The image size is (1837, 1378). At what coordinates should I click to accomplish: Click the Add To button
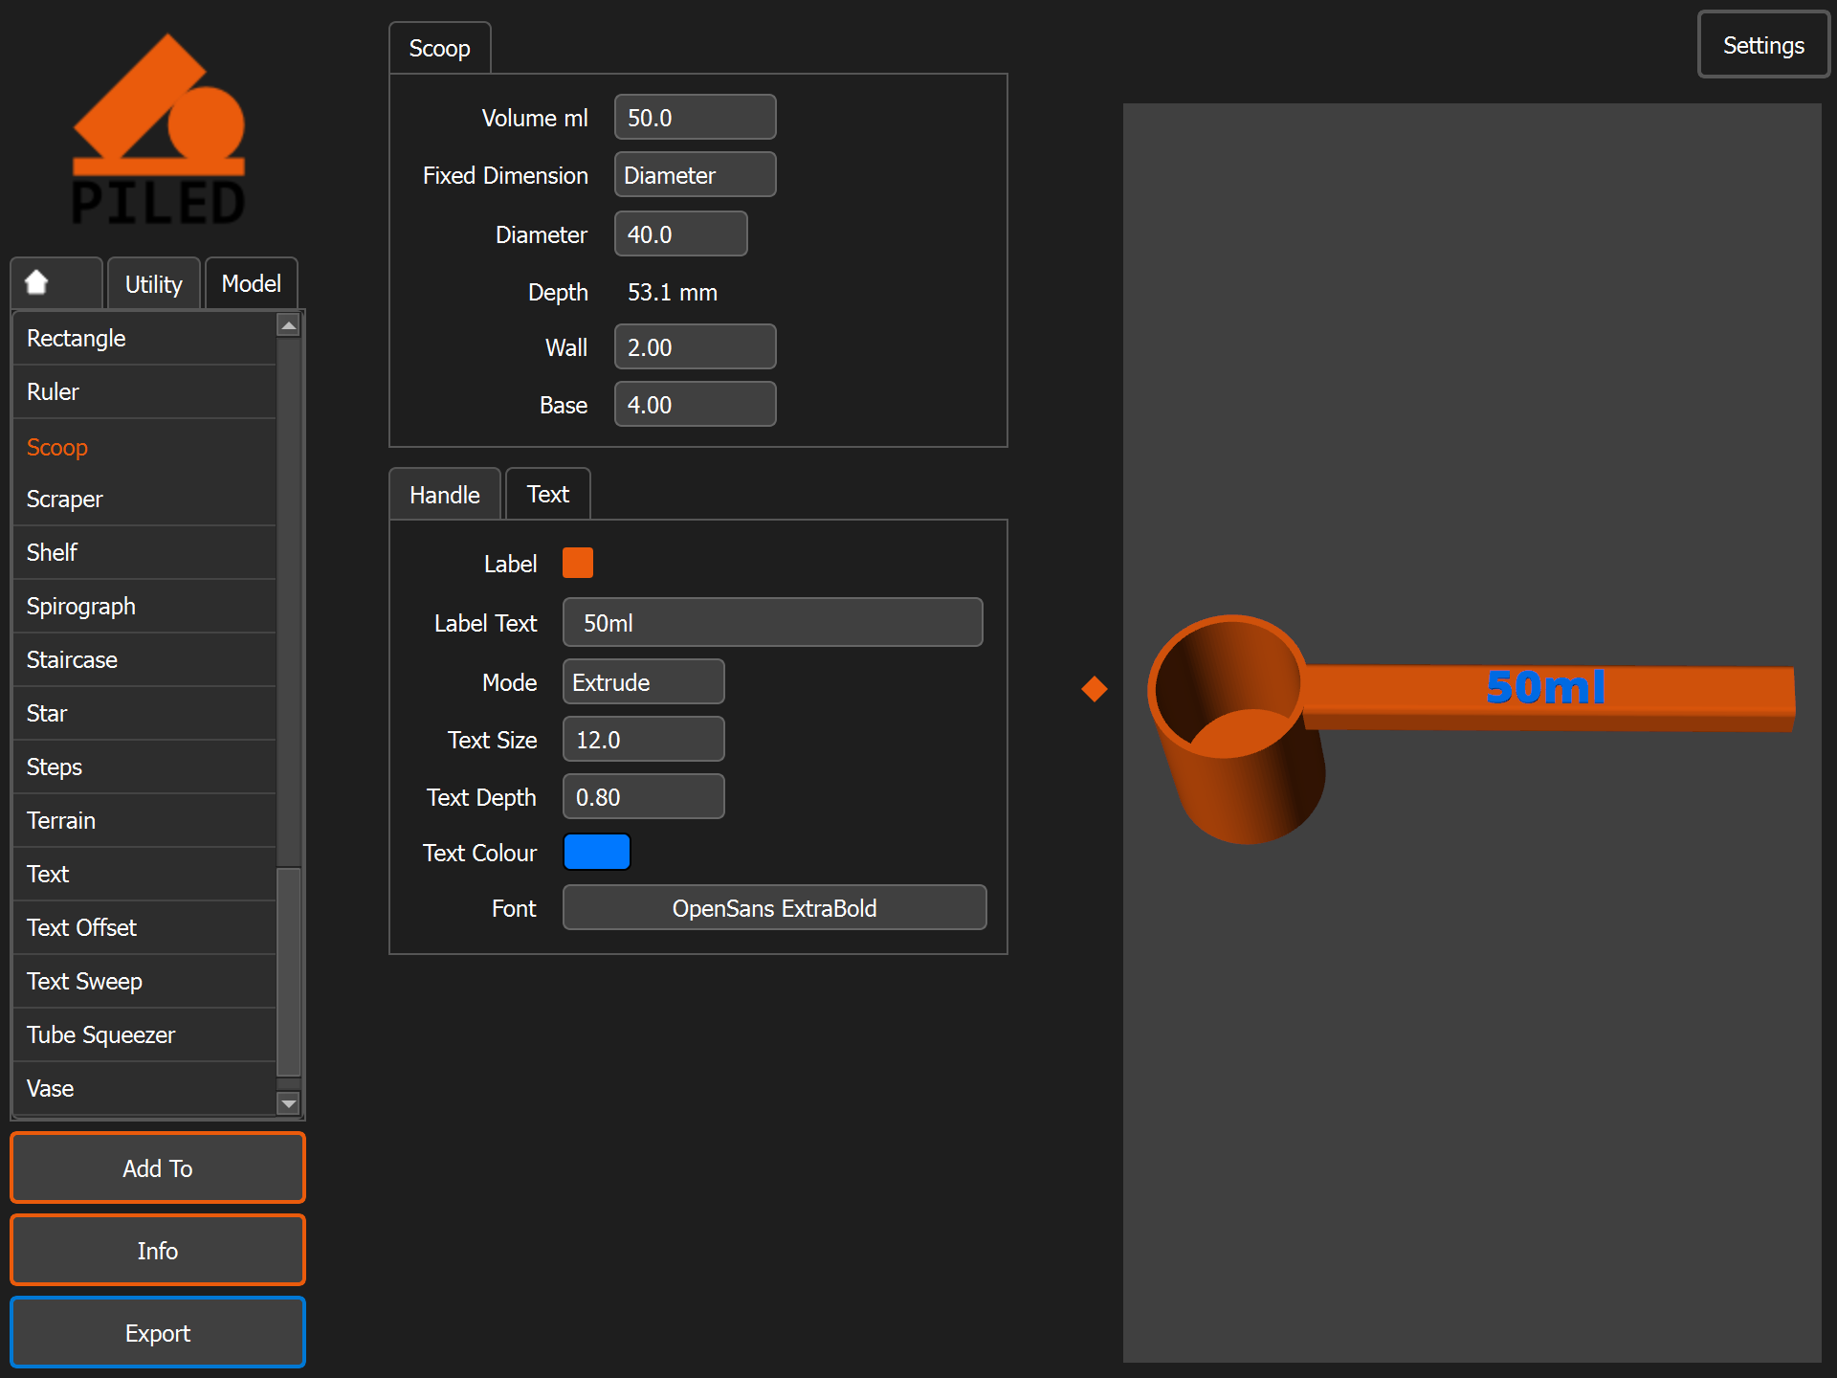(158, 1168)
